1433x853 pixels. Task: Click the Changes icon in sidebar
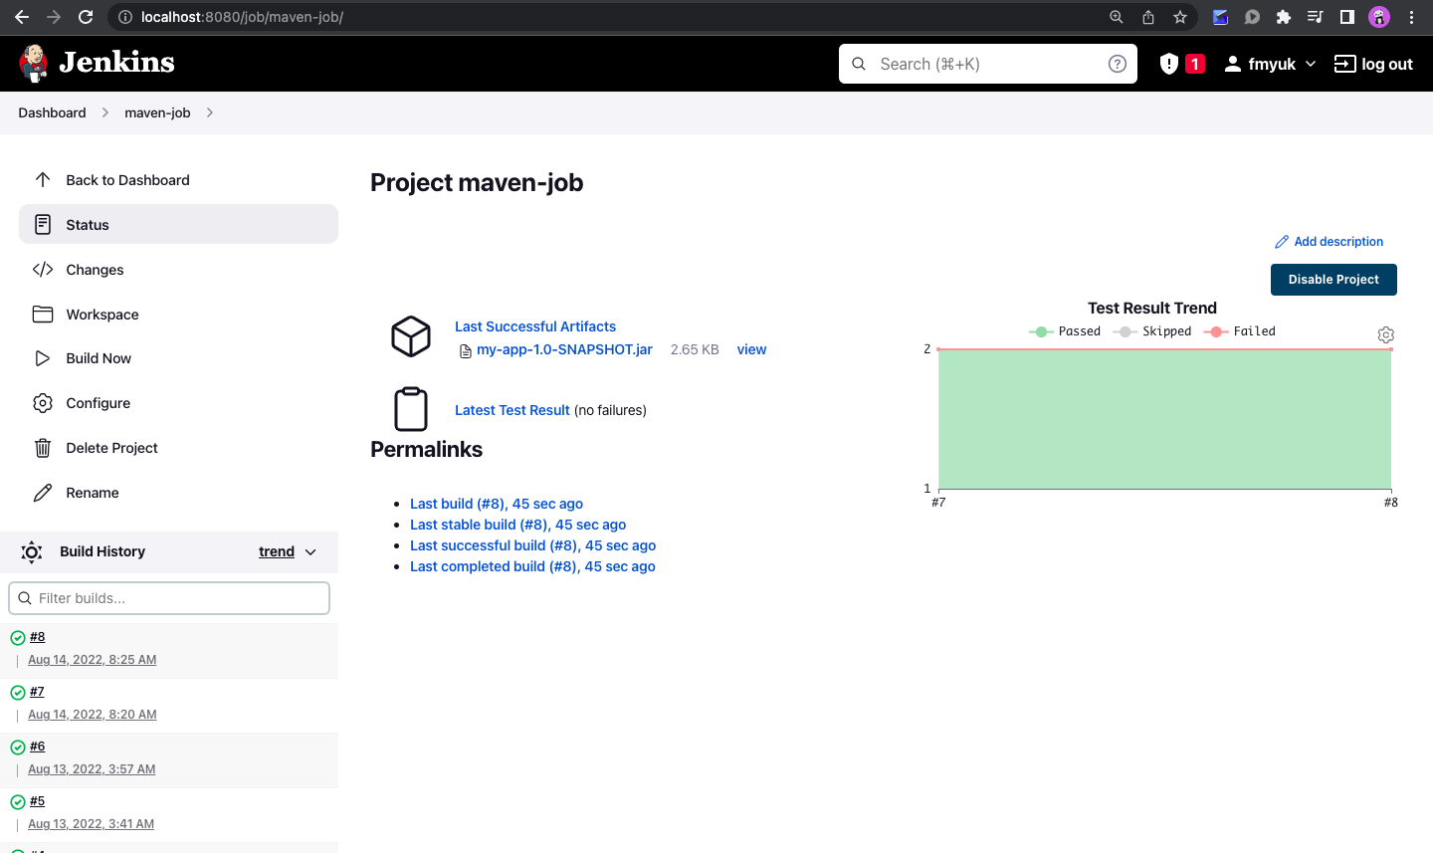(x=42, y=269)
